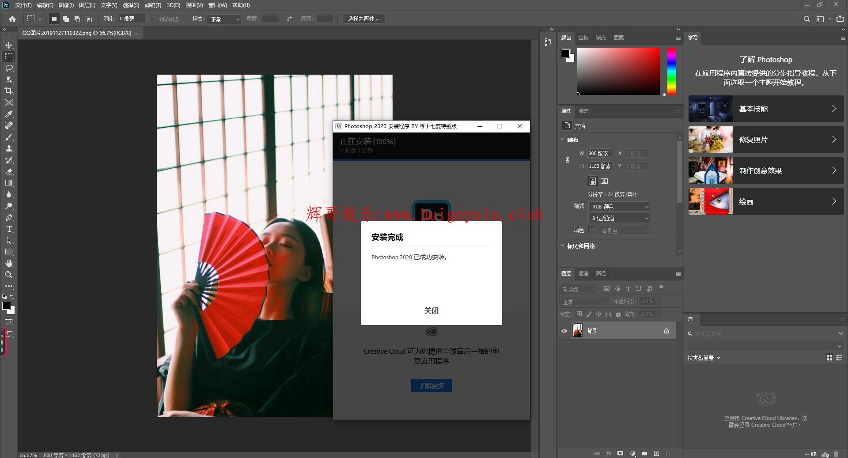Viewport: 848px width, 458px height.
Task: Click the 选择并遮住 button
Action: 363,19
